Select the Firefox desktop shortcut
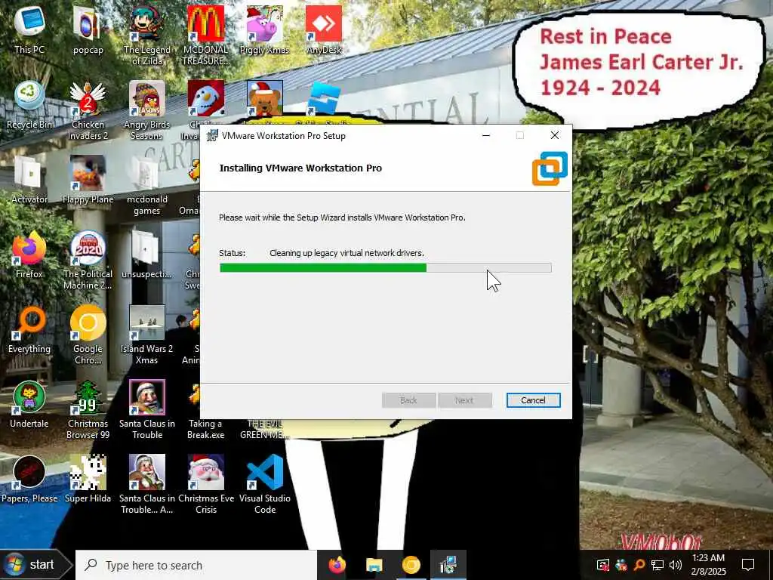The width and height of the screenshot is (773, 580). tap(29, 255)
